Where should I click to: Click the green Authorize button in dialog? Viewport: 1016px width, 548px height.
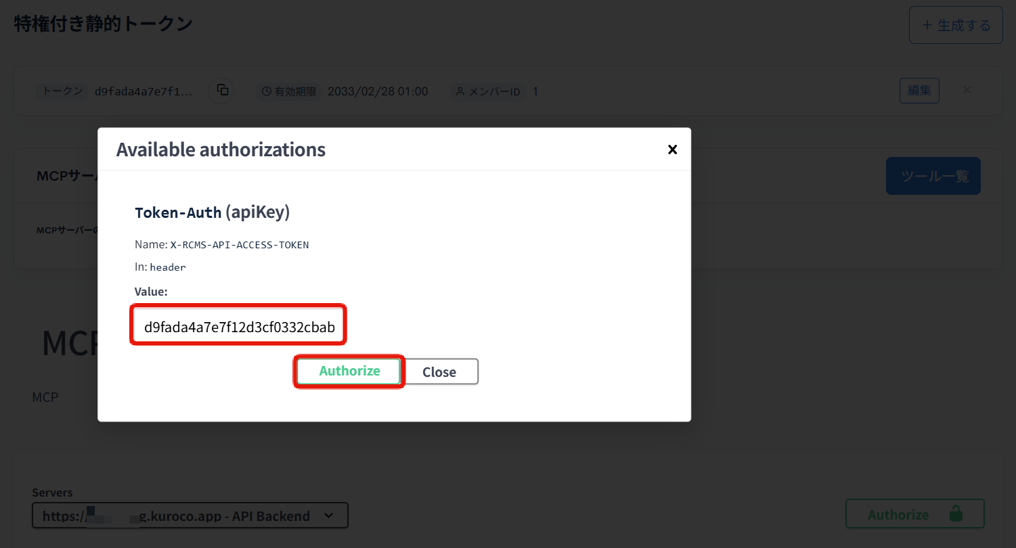tap(349, 371)
